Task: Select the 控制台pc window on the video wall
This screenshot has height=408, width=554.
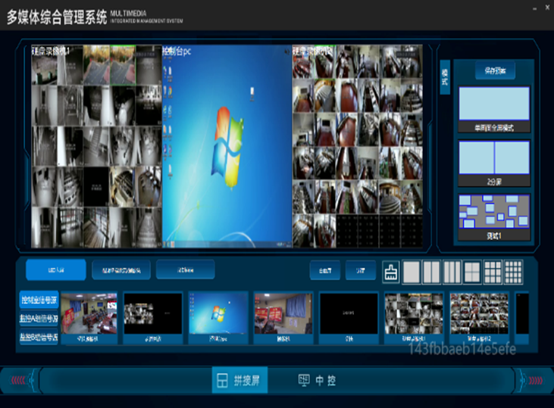Action: coord(227,145)
